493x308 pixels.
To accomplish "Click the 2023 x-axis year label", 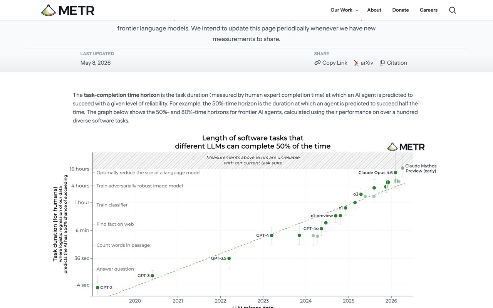I will point(263,301).
